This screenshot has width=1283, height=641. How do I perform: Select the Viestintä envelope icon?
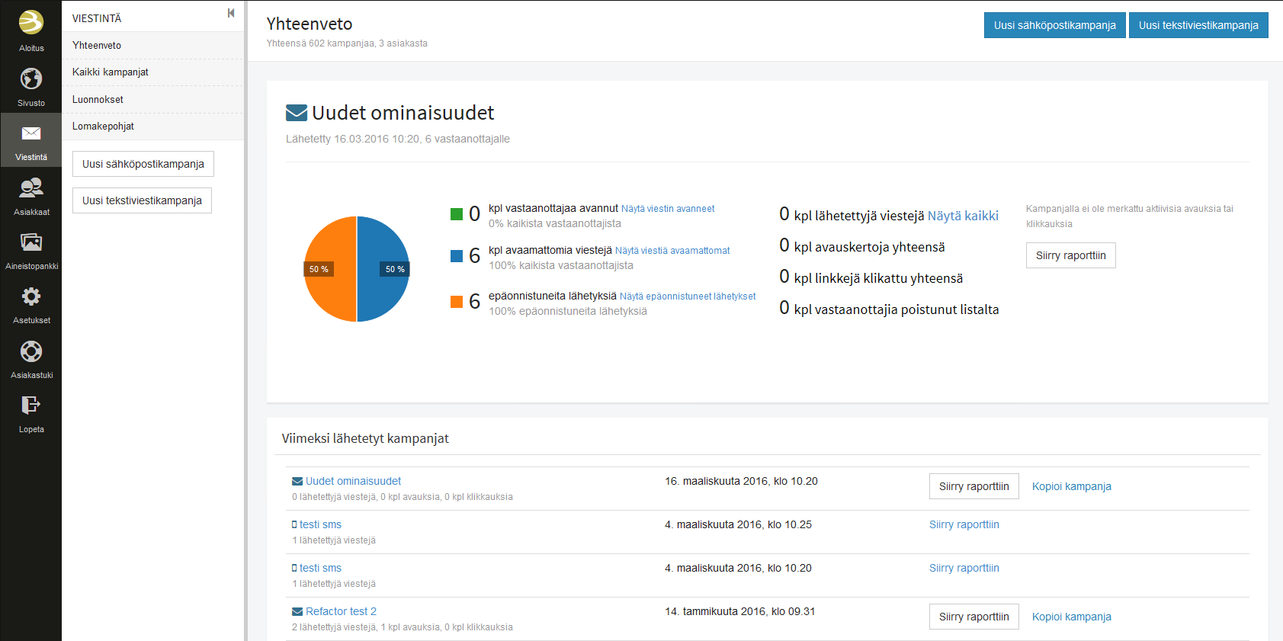coord(31,134)
